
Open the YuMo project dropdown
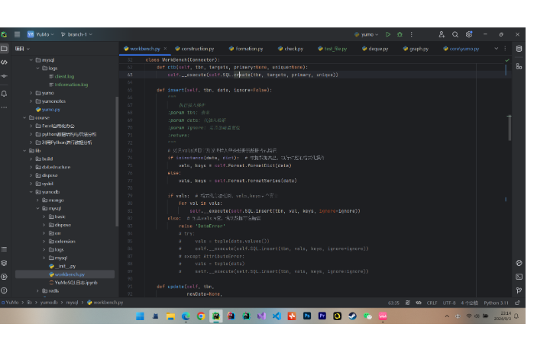[x=40, y=34]
